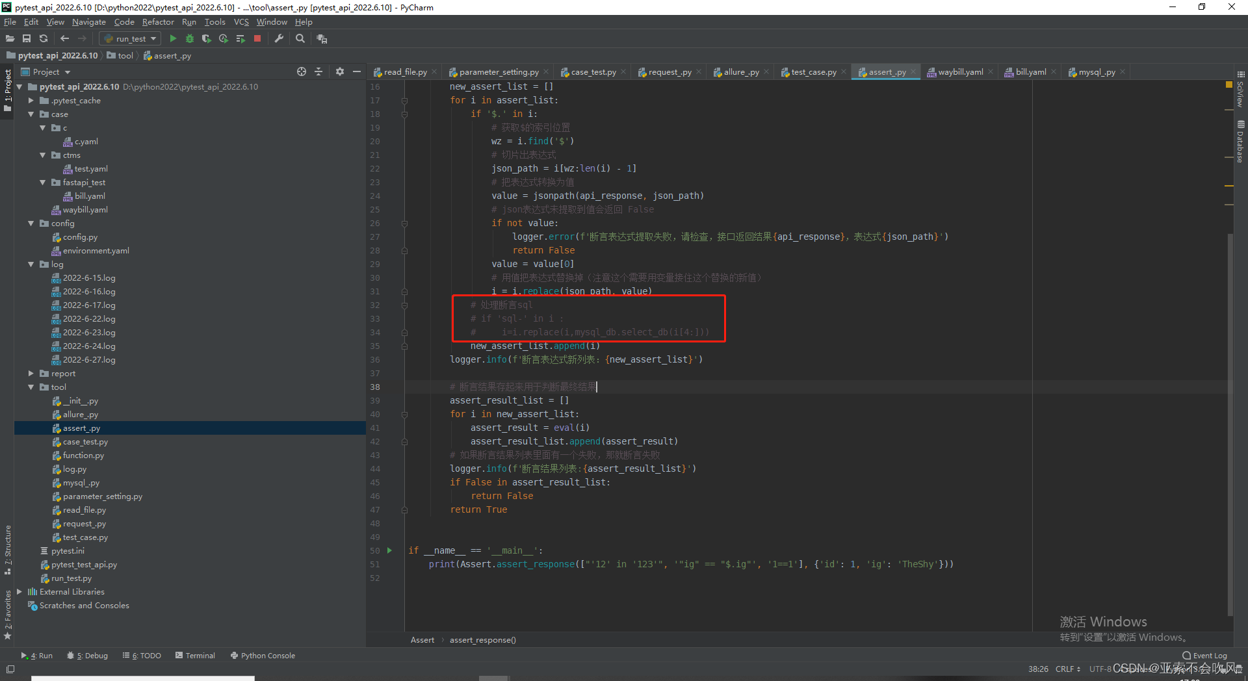1248x681 pixels.
Task: Select environment.yaml in the project tree
Action: tap(96, 251)
